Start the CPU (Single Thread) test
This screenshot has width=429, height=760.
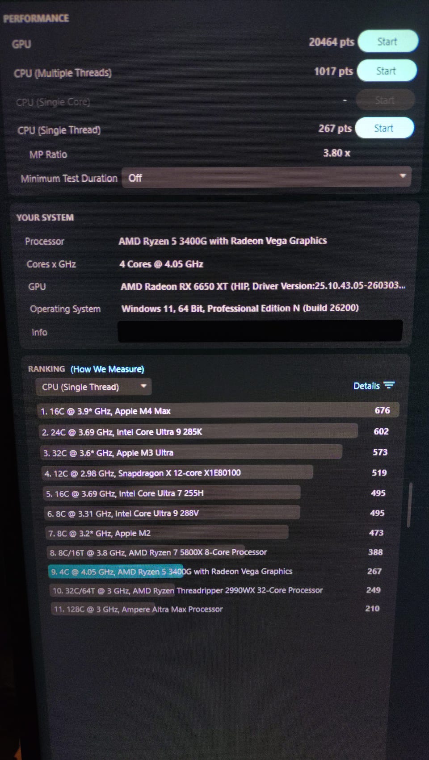coord(384,129)
